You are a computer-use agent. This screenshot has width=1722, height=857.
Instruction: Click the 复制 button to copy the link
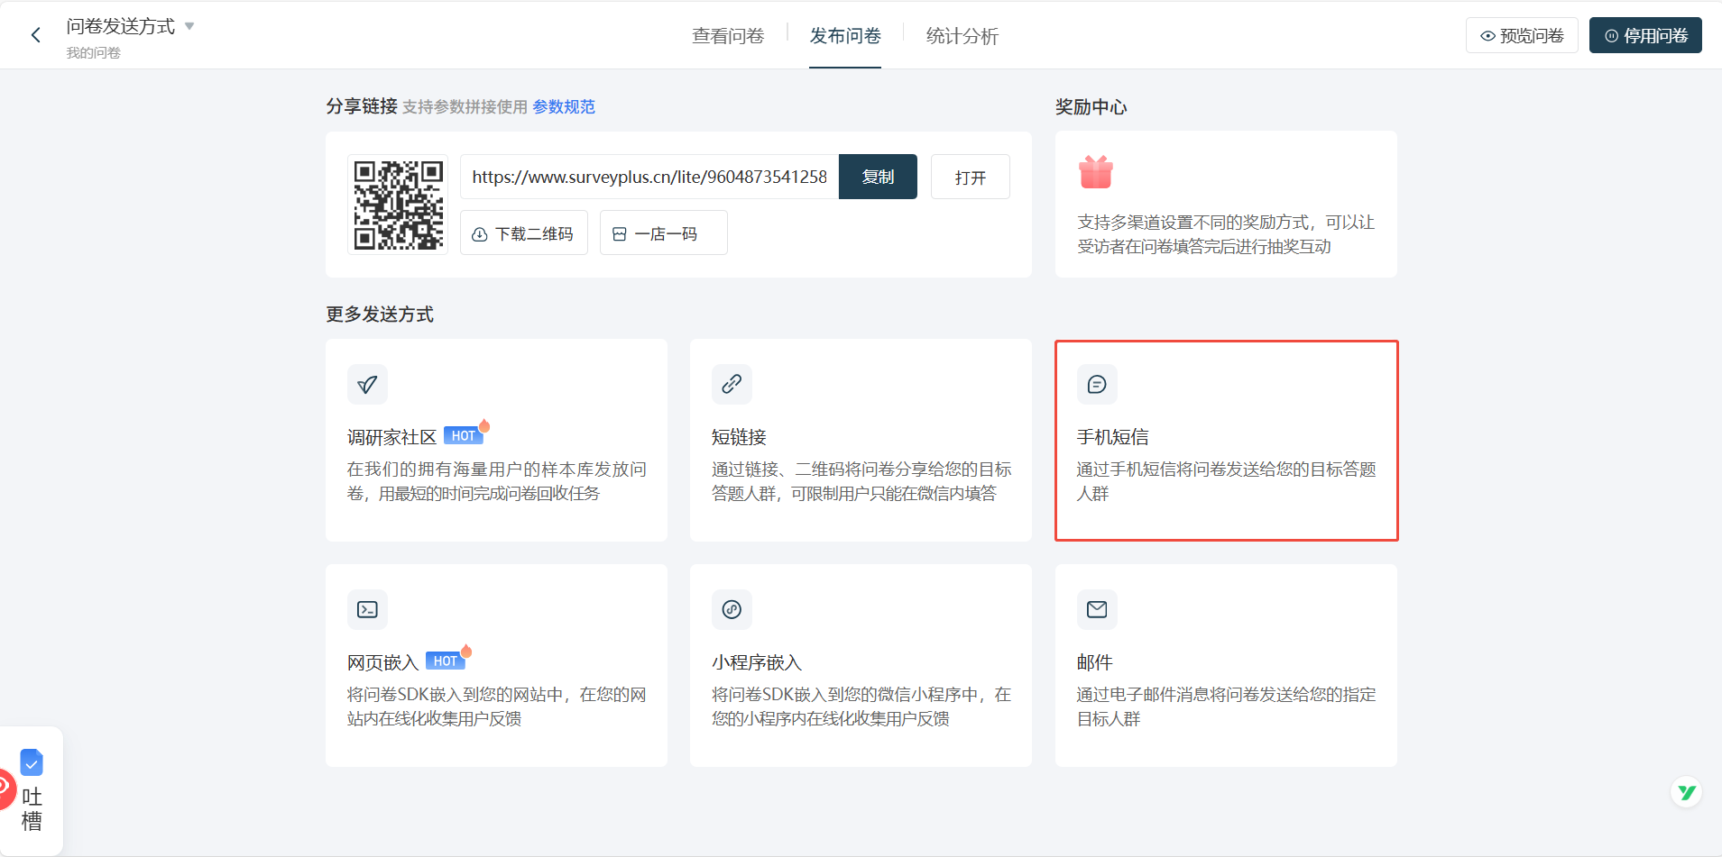tap(877, 177)
